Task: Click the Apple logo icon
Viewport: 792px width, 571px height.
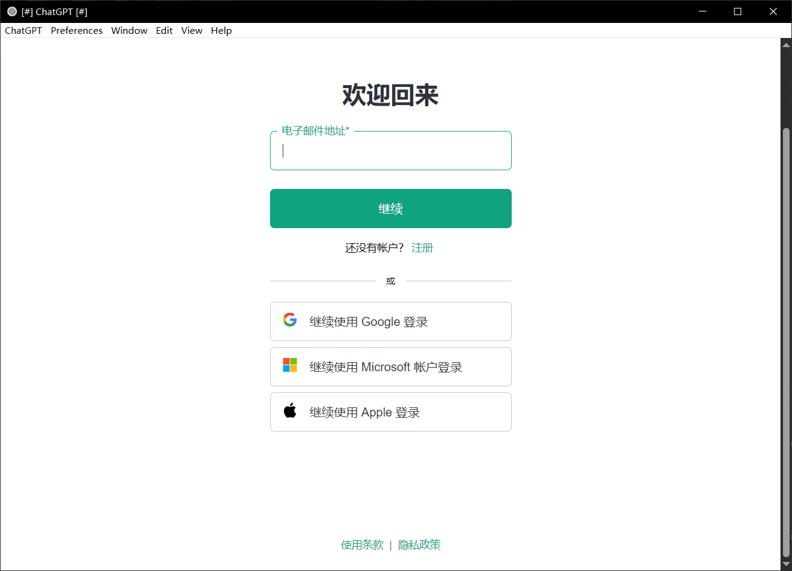Action: [290, 411]
